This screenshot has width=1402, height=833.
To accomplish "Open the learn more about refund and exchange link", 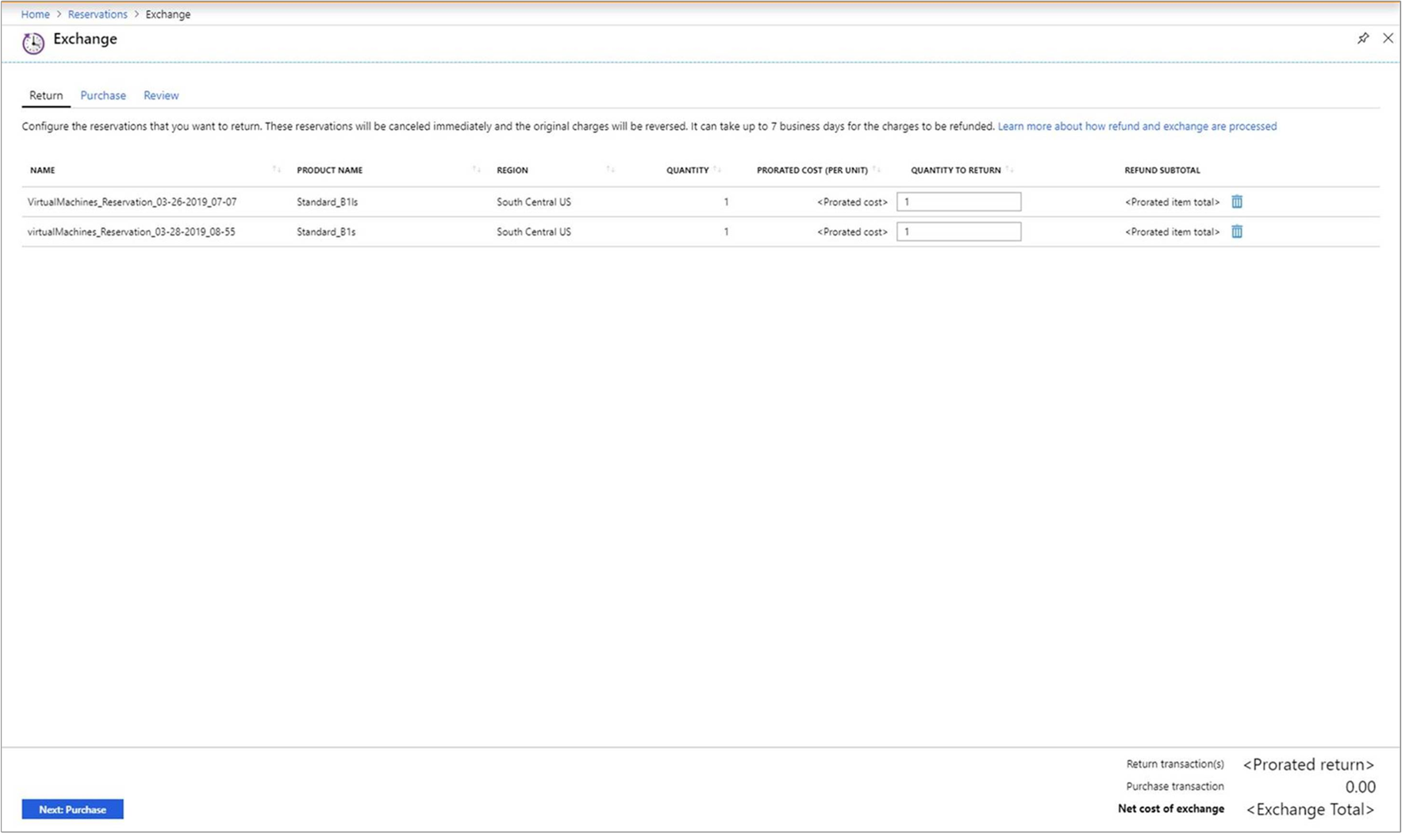I will click(x=1137, y=126).
